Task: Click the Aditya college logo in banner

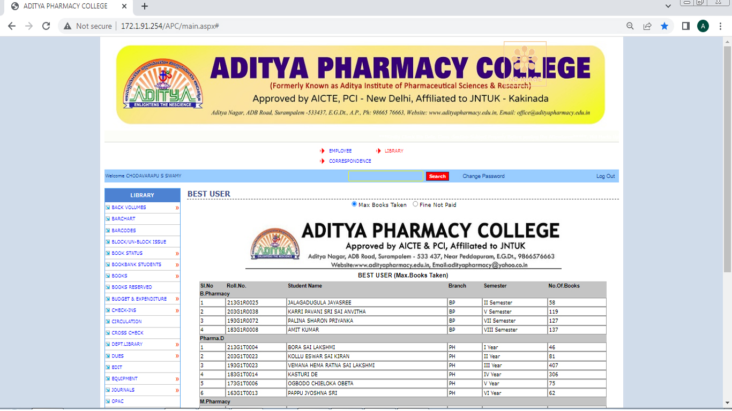Action: click(163, 83)
